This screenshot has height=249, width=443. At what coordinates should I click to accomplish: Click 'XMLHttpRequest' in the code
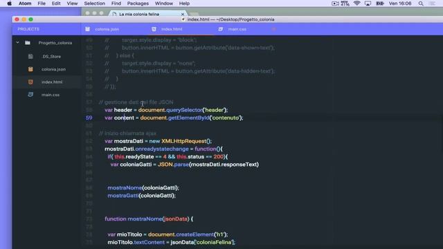183,141
